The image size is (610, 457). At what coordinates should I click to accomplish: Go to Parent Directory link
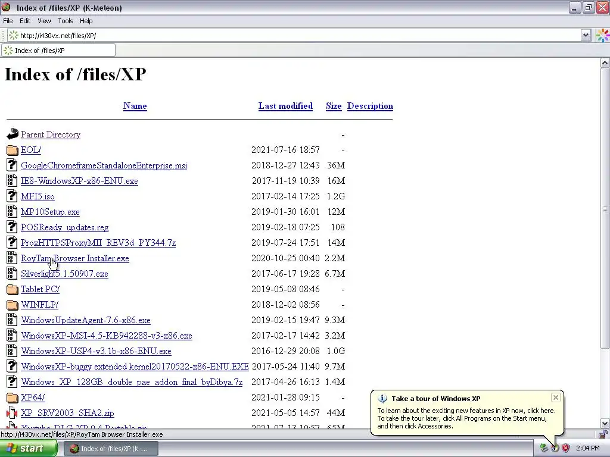[x=51, y=134]
